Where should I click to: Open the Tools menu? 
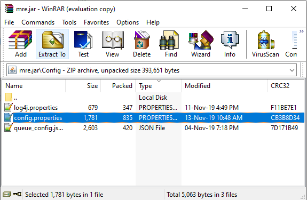point(69,22)
